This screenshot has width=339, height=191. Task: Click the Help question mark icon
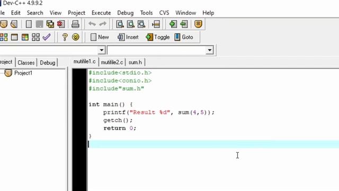click(x=65, y=37)
